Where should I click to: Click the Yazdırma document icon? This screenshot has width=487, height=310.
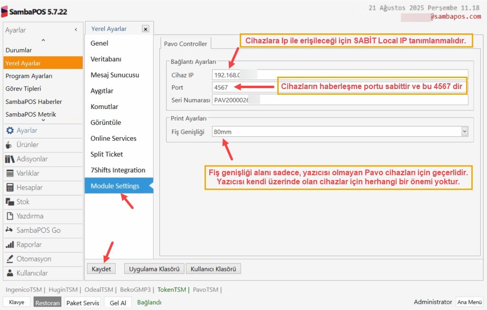click(x=10, y=216)
